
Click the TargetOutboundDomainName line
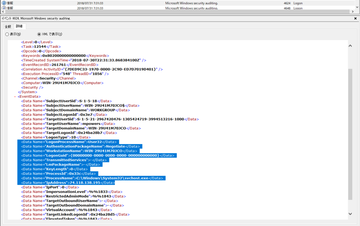(x=72, y=205)
